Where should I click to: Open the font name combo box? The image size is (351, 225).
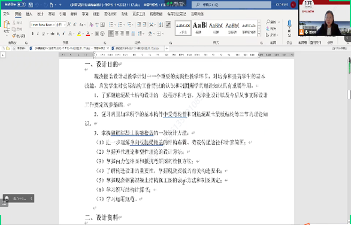tap(43, 25)
